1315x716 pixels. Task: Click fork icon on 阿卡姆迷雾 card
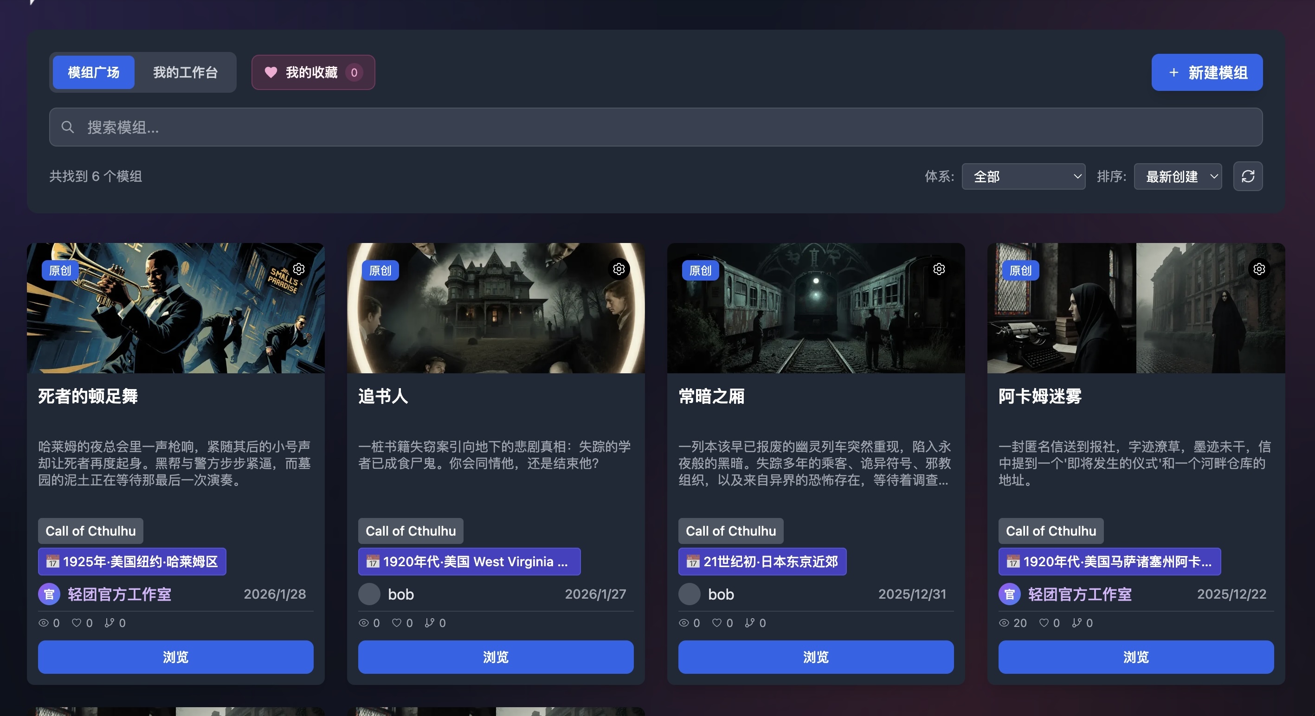click(1076, 623)
